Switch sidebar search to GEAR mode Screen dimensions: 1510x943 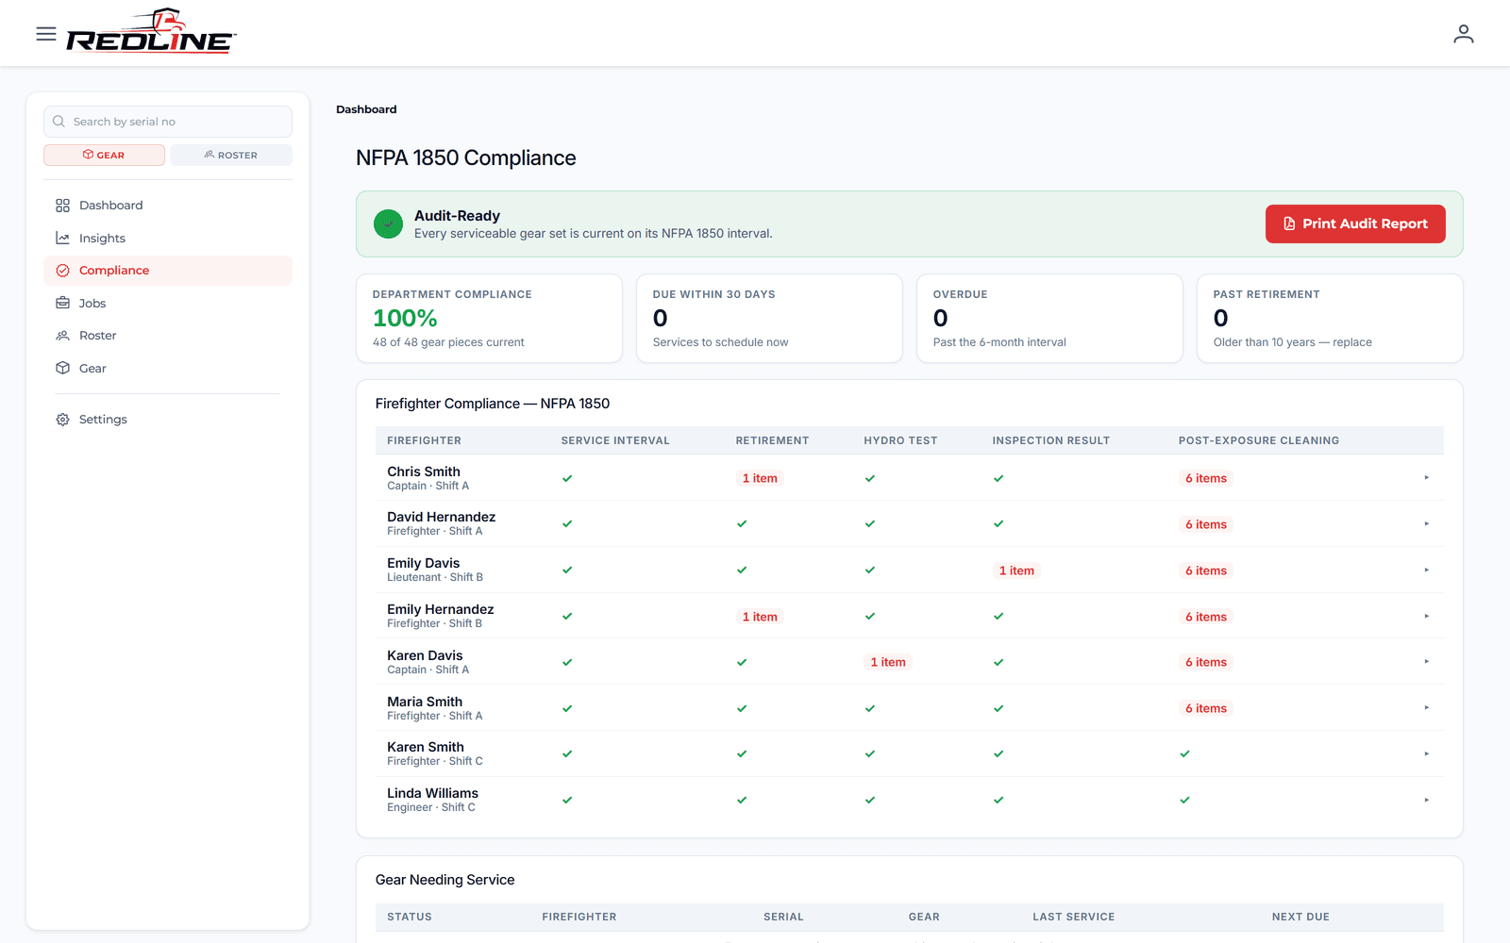[x=104, y=155]
